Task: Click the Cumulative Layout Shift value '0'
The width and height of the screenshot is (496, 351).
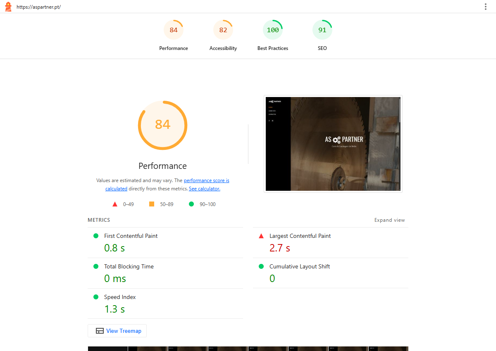Action: 272,278
